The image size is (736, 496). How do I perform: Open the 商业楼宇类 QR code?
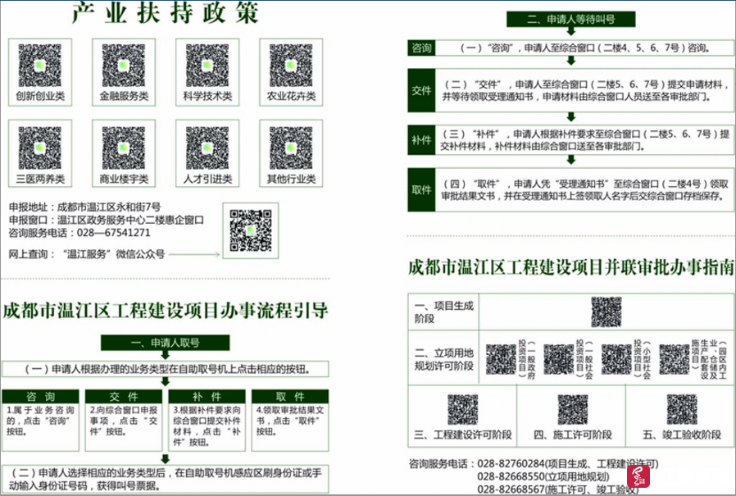pyautogui.click(x=122, y=148)
